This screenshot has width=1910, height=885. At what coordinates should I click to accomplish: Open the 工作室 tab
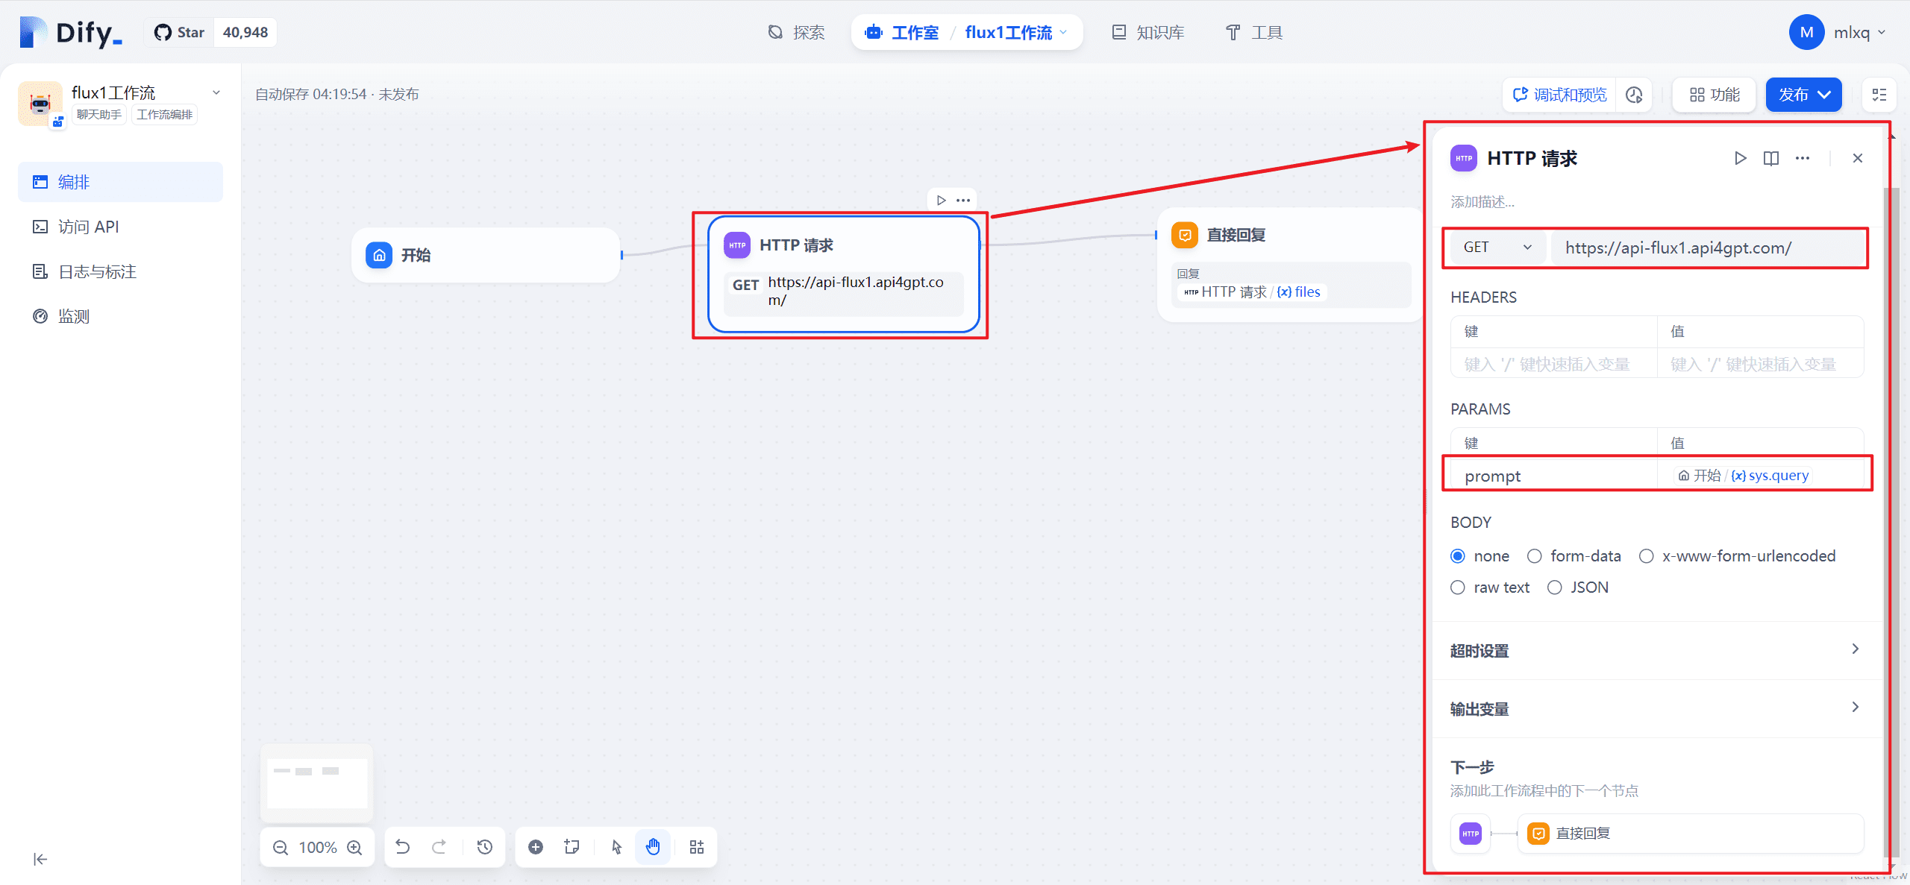pyautogui.click(x=902, y=32)
